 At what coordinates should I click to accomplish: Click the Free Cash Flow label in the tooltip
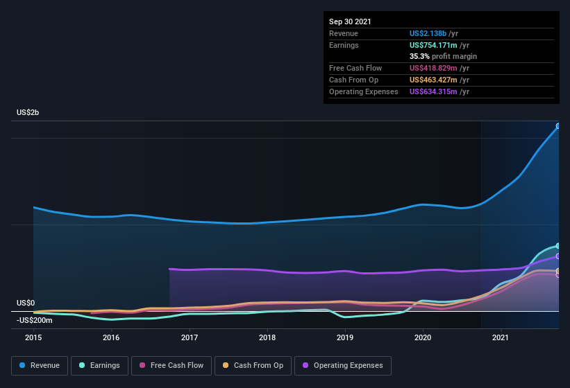[355, 68]
